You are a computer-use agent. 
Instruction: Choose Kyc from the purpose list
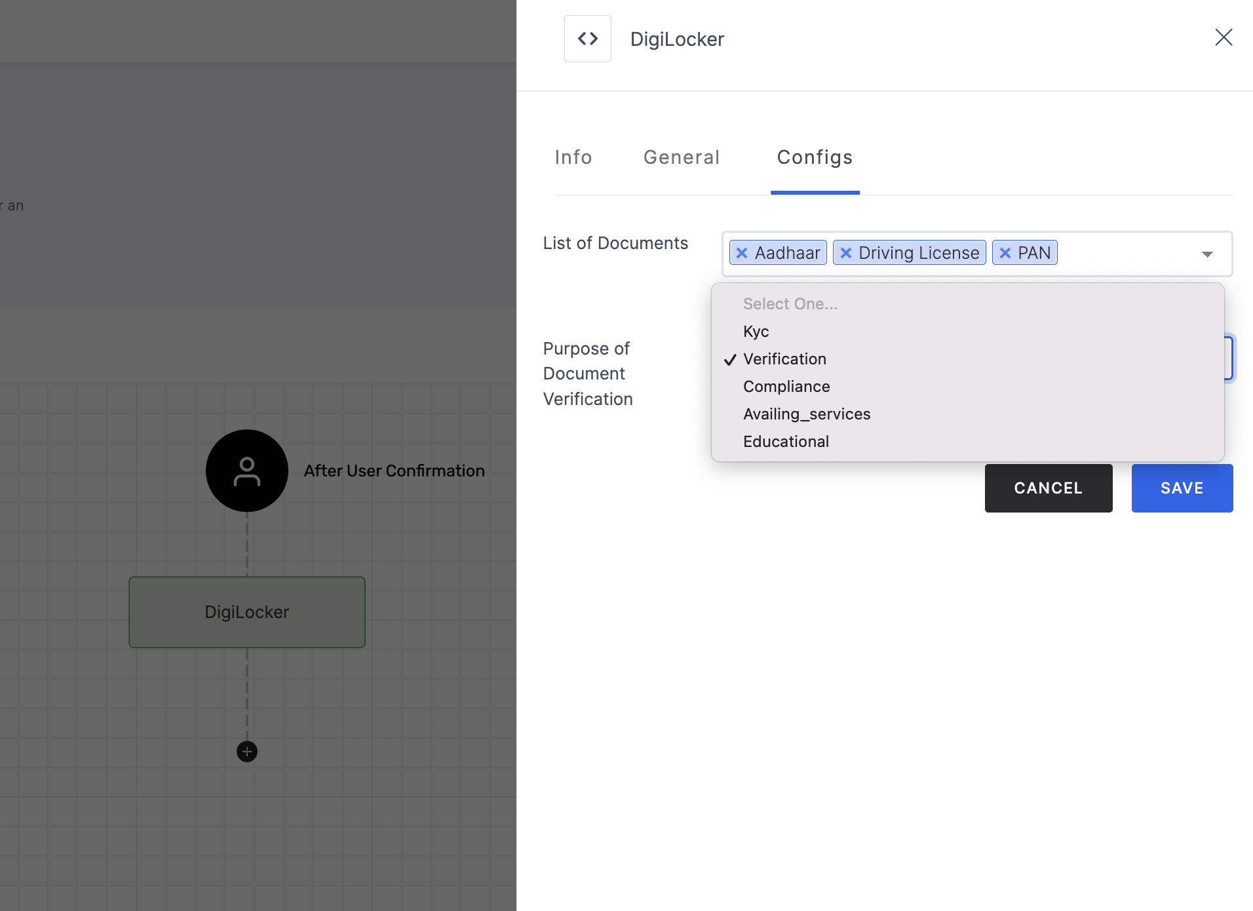tap(967, 332)
